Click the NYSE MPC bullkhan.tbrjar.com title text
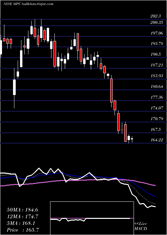The width and height of the screenshot is (167, 235). point(28,4)
